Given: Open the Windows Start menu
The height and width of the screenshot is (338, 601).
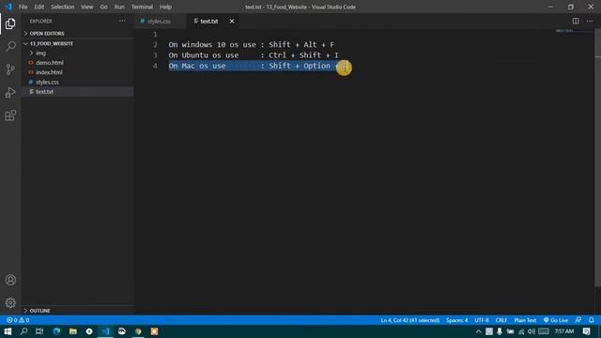Looking at the screenshot, I should [x=8, y=331].
